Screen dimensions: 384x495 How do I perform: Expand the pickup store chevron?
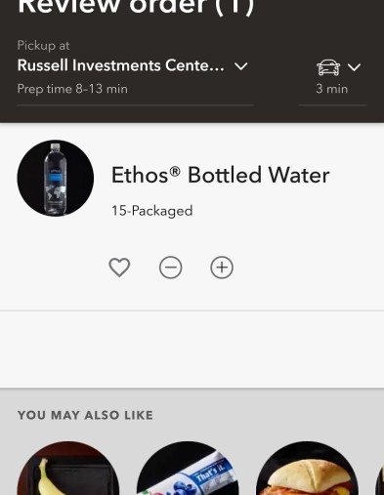[241, 66]
